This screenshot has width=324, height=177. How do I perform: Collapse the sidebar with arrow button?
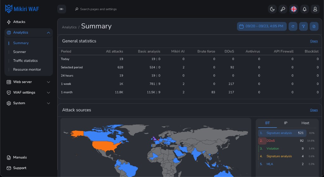point(62,9)
